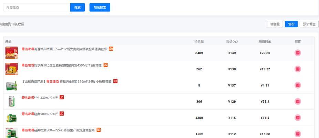Click the 预估佣金 column header
Viewport: 319px width, 138px height.
[x=265, y=41]
